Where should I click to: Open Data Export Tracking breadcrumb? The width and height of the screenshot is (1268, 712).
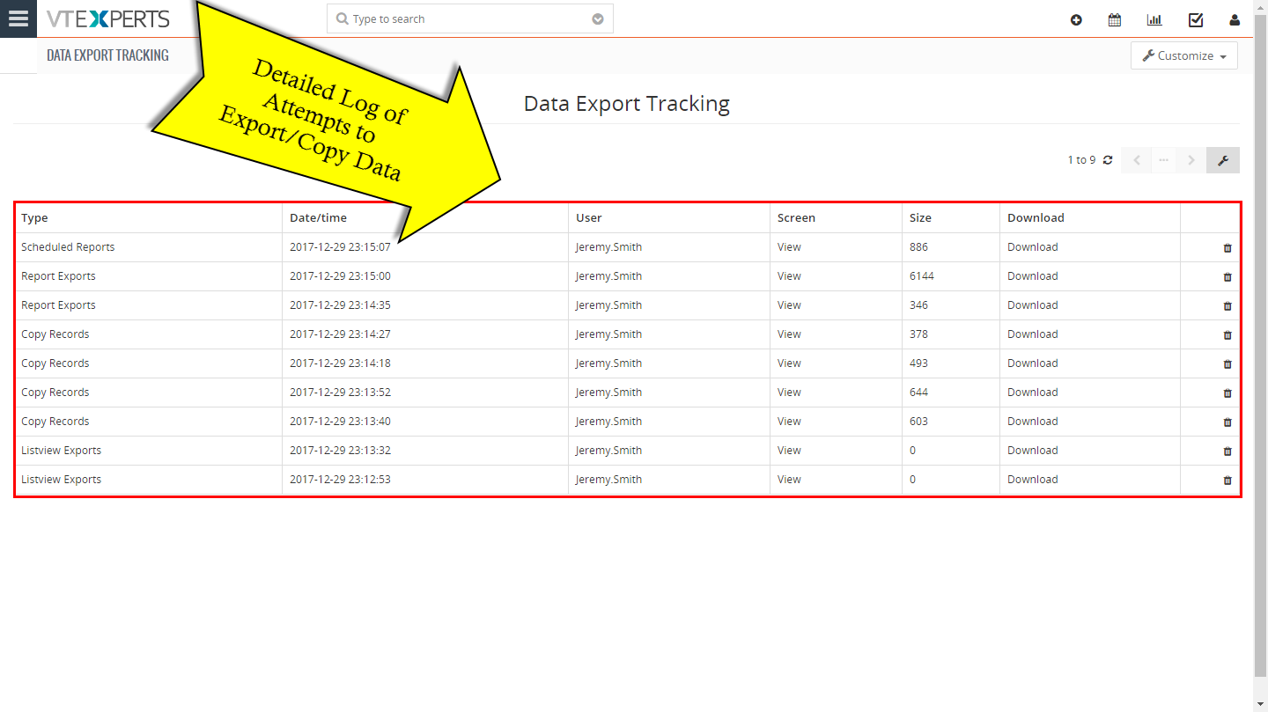point(107,55)
